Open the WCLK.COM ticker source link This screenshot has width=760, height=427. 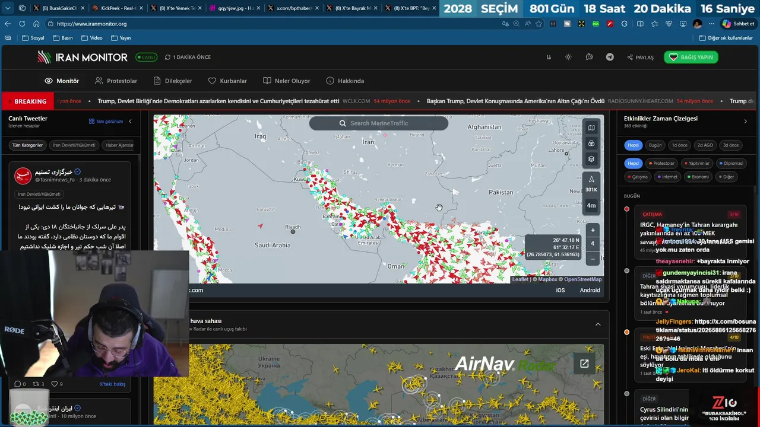tap(356, 101)
